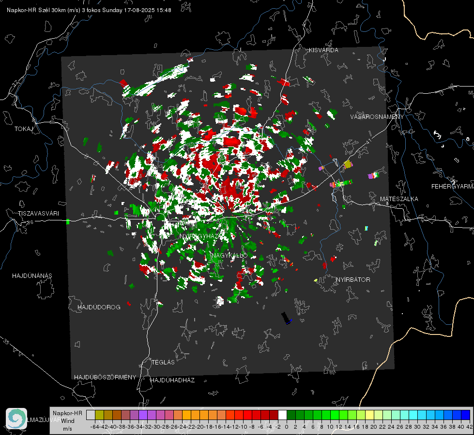This screenshot has width=474, height=435.
Task: Select the HAJDÚHADHÁZ city label
Action: click(x=172, y=380)
